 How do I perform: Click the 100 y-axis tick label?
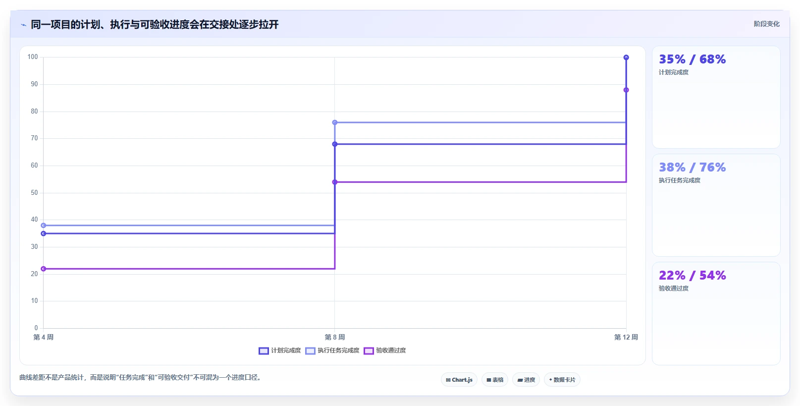point(33,57)
